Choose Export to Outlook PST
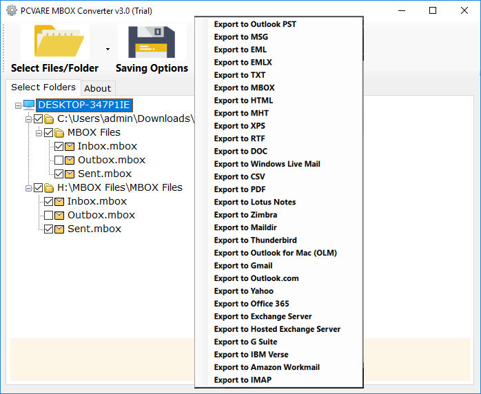Viewport: 481px width, 394px height. 255,24
